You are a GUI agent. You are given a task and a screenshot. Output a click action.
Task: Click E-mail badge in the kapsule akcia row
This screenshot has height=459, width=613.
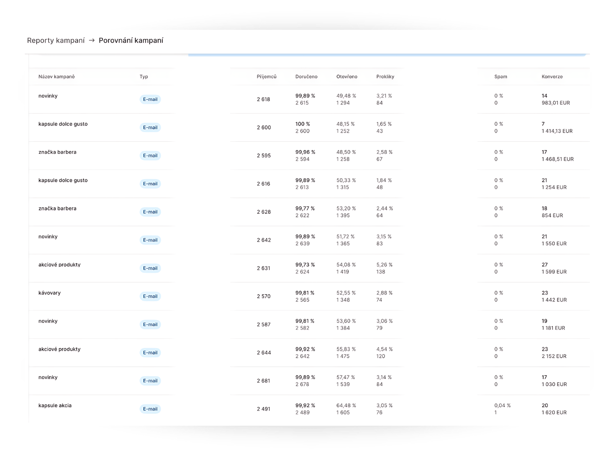tap(150, 409)
